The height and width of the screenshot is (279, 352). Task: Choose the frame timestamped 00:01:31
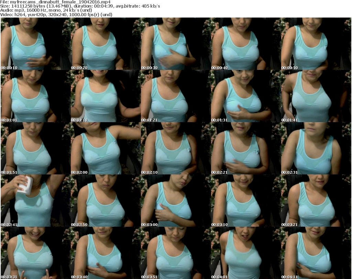point(246,96)
